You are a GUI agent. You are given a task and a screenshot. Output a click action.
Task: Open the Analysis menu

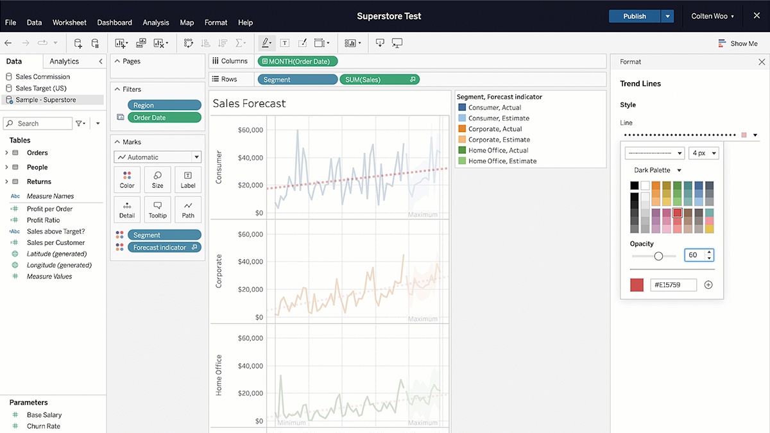coord(155,22)
